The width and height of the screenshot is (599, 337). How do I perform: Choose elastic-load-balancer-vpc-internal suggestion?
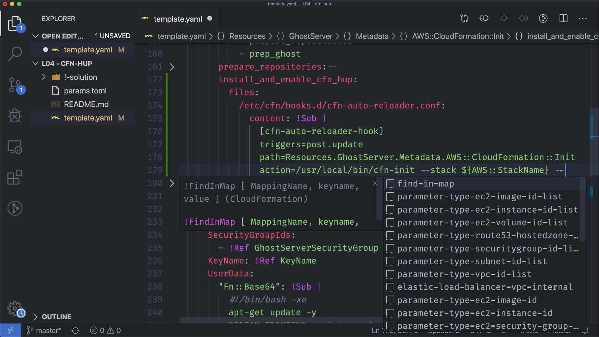[x=485, y=287]
